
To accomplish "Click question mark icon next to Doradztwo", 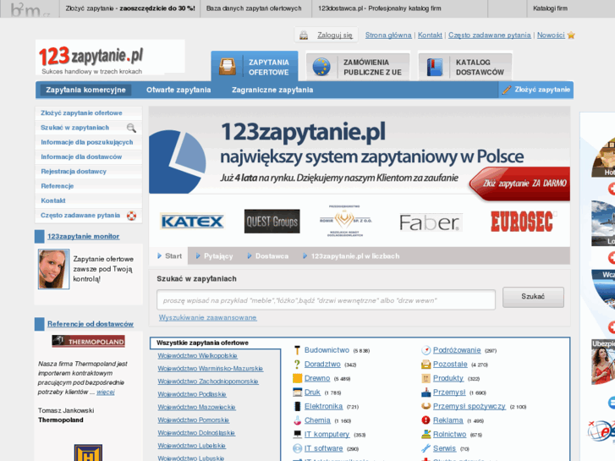I will pyautogui.click(x=297, y=365).
